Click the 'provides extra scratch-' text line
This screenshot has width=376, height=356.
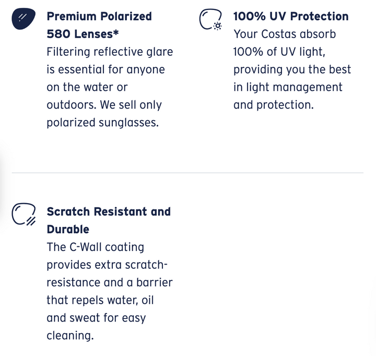point(107,265)
